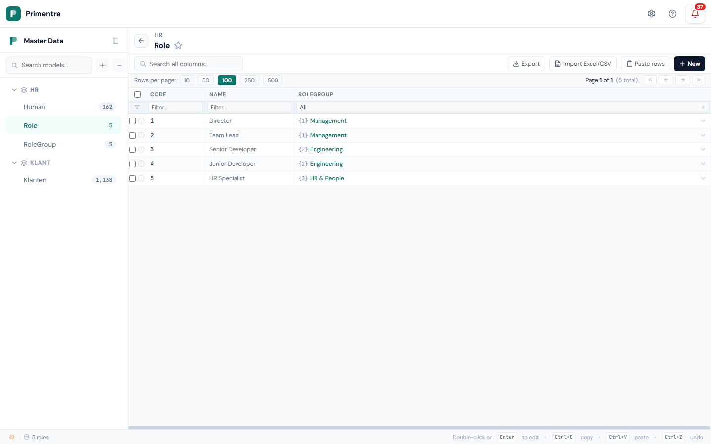Toggle the light theme sun icon
Image resolution: width=711 pixels, height=444 pixels.
(x=12, y=437)
